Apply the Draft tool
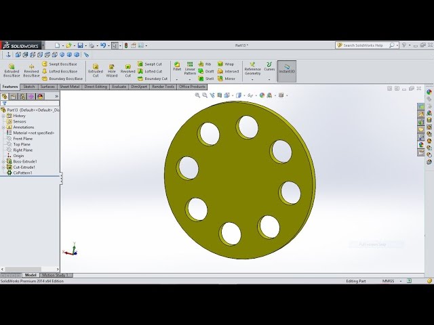 pos(206,71)
